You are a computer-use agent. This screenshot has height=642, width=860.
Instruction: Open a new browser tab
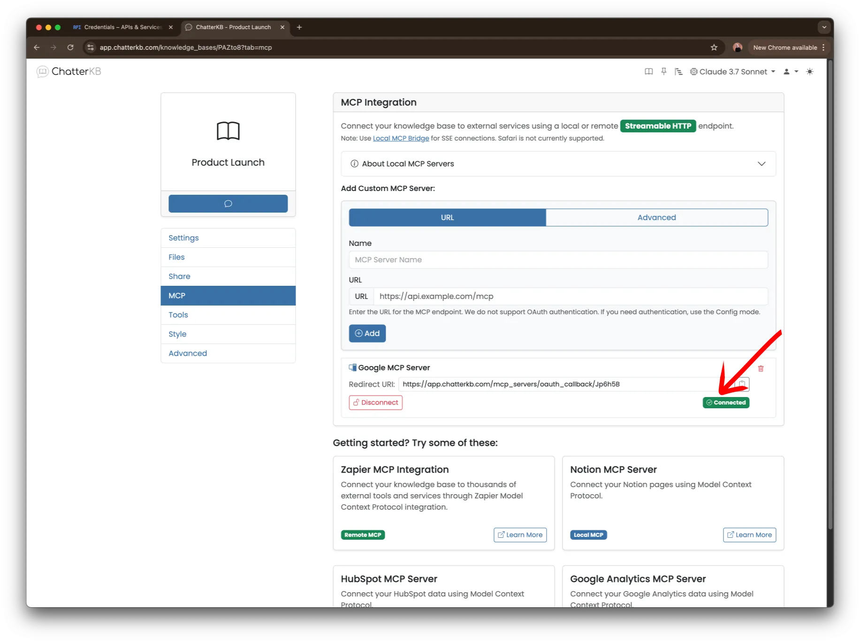299,27
